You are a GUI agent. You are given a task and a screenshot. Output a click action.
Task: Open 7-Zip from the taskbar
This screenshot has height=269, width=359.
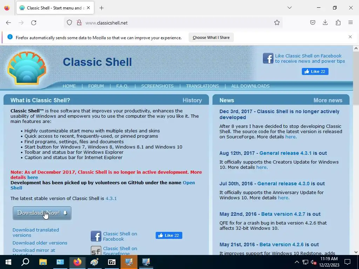(x=112, y=262)
